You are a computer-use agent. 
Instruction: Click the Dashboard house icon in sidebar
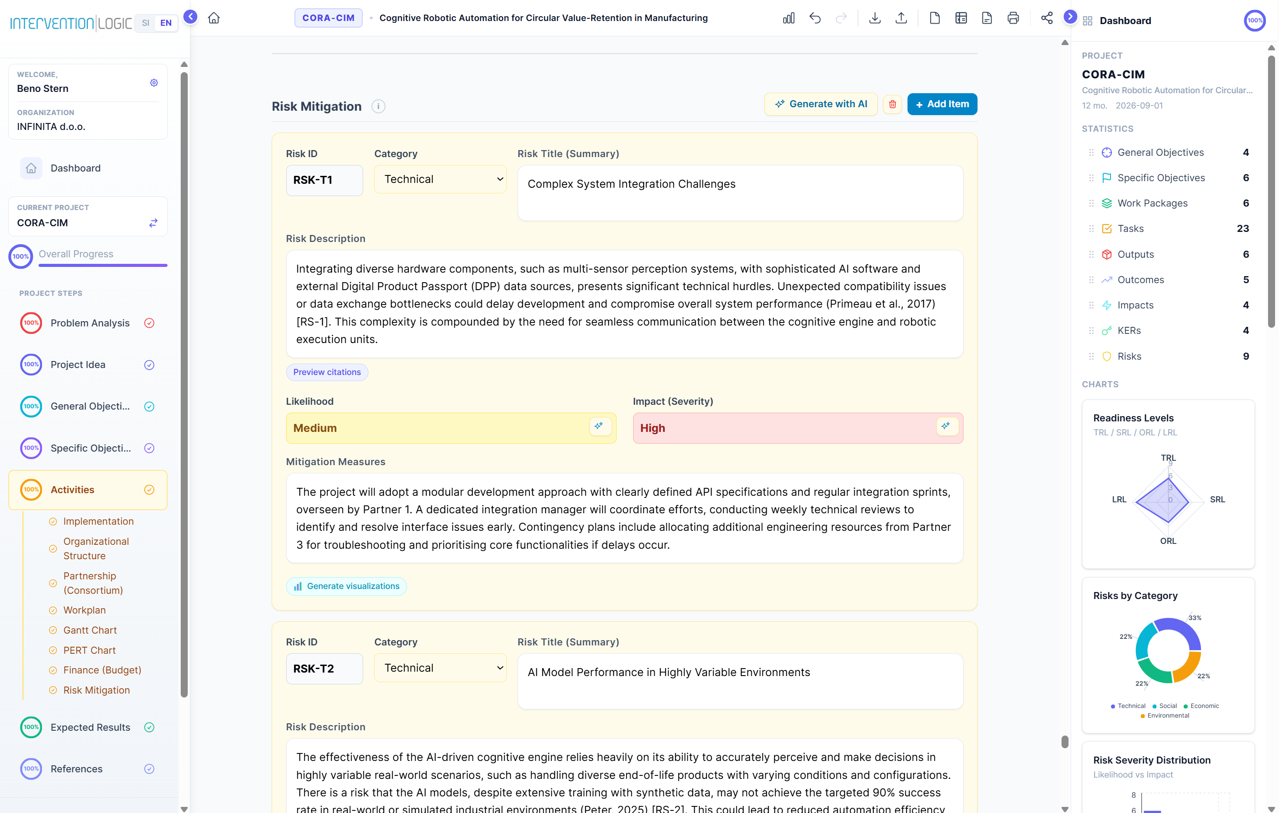click(32, 168)
